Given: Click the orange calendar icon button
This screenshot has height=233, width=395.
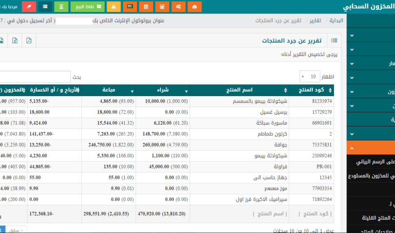Looking at the screenshot, I should pyautogui.click(x=146, y=7).
